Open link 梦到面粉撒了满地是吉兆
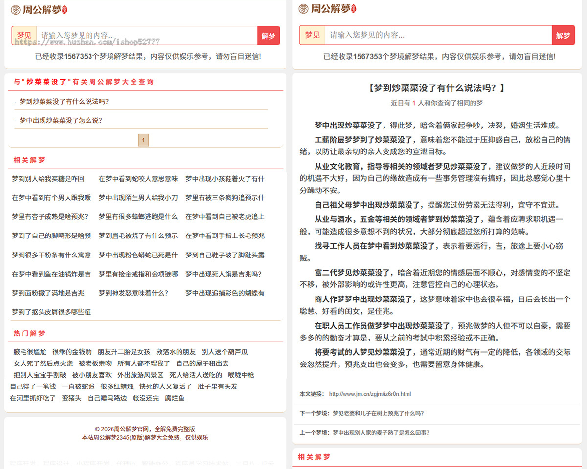Image resolution: width=587 pixels, height=469 pixels. [x=48, y=293]
